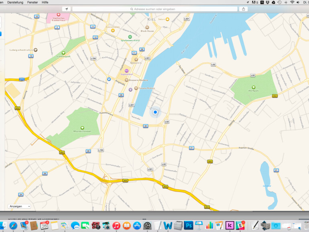309x232 pixels.
Task: Select the Block House restaurant marker
Action: coord(147,27)
